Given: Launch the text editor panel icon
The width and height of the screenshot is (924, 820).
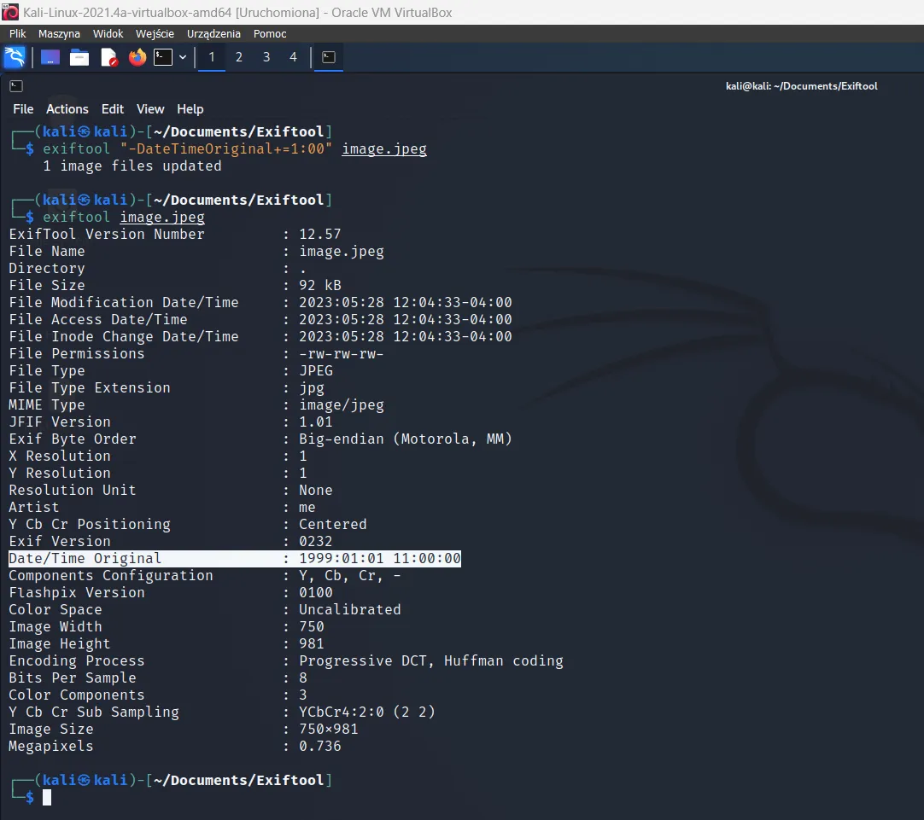Looking at the screenshot, I should click(x=108, y=57).
